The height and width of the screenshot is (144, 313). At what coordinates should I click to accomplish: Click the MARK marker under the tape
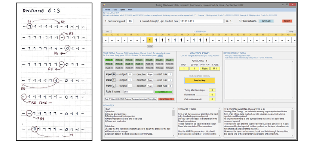point(150,46)
